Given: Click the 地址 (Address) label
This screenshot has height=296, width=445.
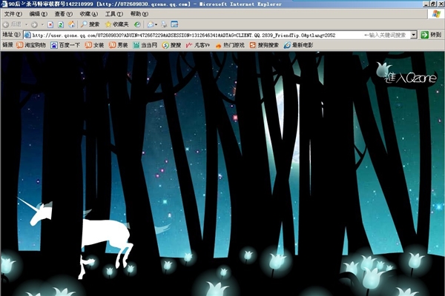Looking at the screenshot, I should pyautogui.click(x=11, y=35).
